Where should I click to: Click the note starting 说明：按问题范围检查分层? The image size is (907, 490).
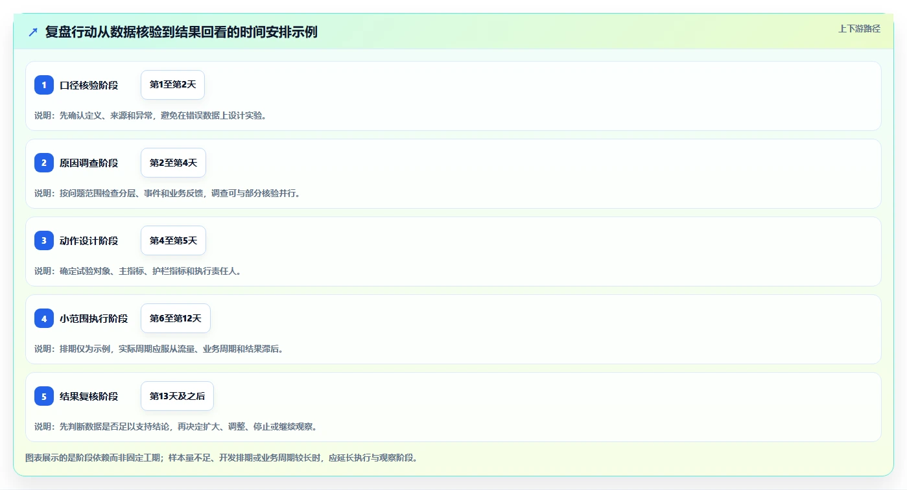(x=167, y=193)
